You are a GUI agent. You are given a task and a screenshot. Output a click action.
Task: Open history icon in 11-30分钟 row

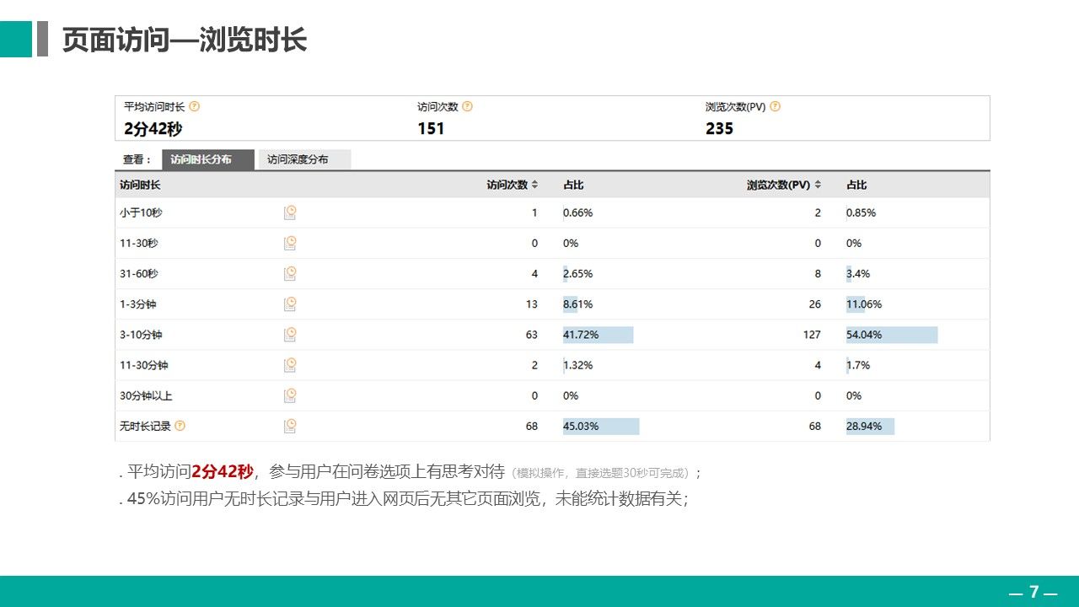tap(290, 365)
